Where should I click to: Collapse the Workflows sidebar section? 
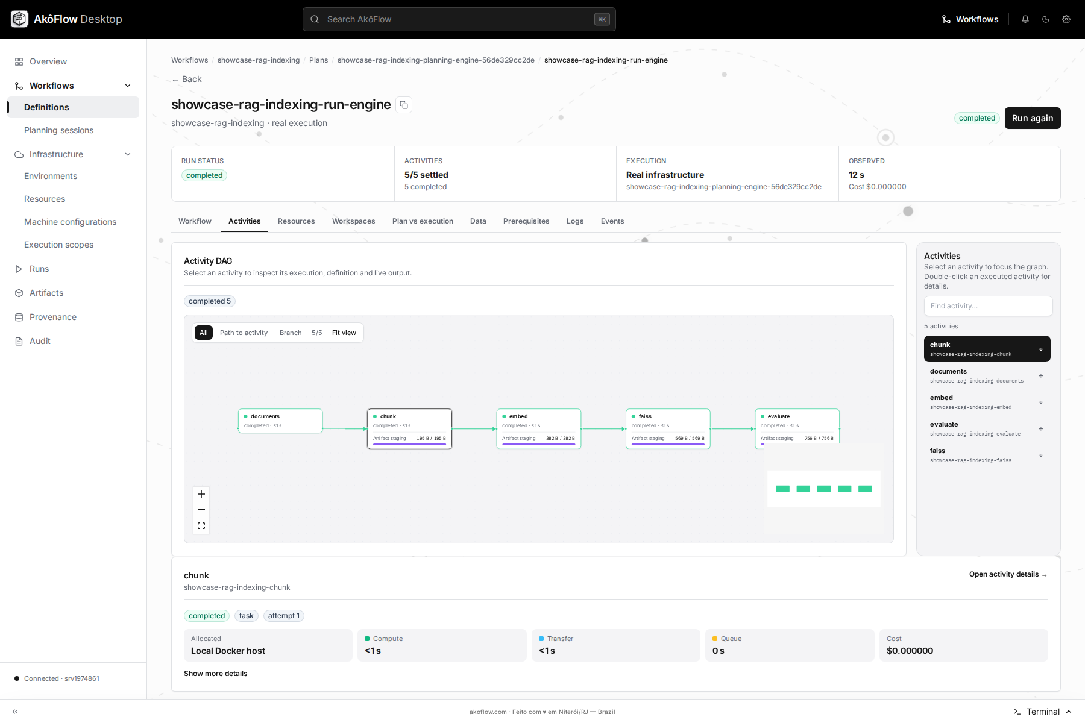tap(128, 86)
